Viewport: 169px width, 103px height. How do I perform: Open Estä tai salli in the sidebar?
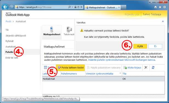[x=12, y=58]
